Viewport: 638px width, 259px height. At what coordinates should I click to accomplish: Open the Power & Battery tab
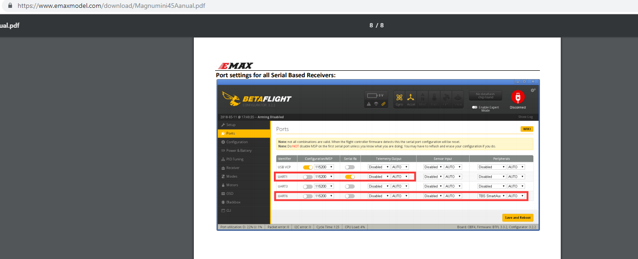pyautogui.click(x=244, y=150)
